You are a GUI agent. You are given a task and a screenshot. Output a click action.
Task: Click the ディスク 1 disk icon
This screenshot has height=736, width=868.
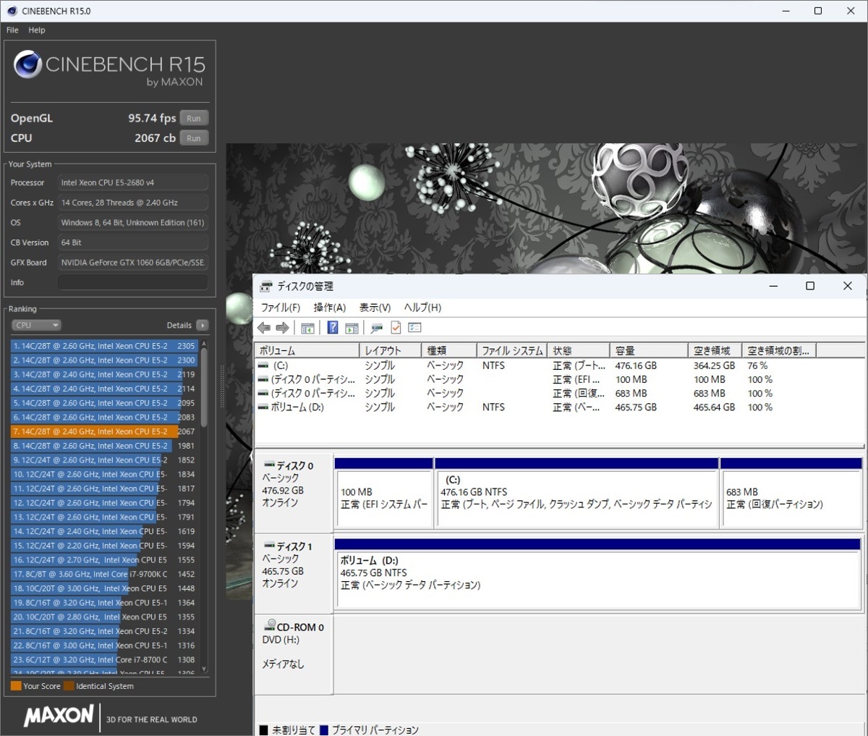click(x=269, y=546)
